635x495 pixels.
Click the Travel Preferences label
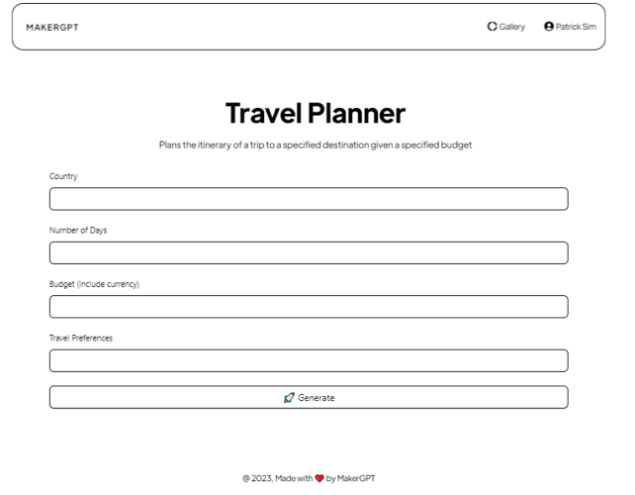tap(81, 338)
